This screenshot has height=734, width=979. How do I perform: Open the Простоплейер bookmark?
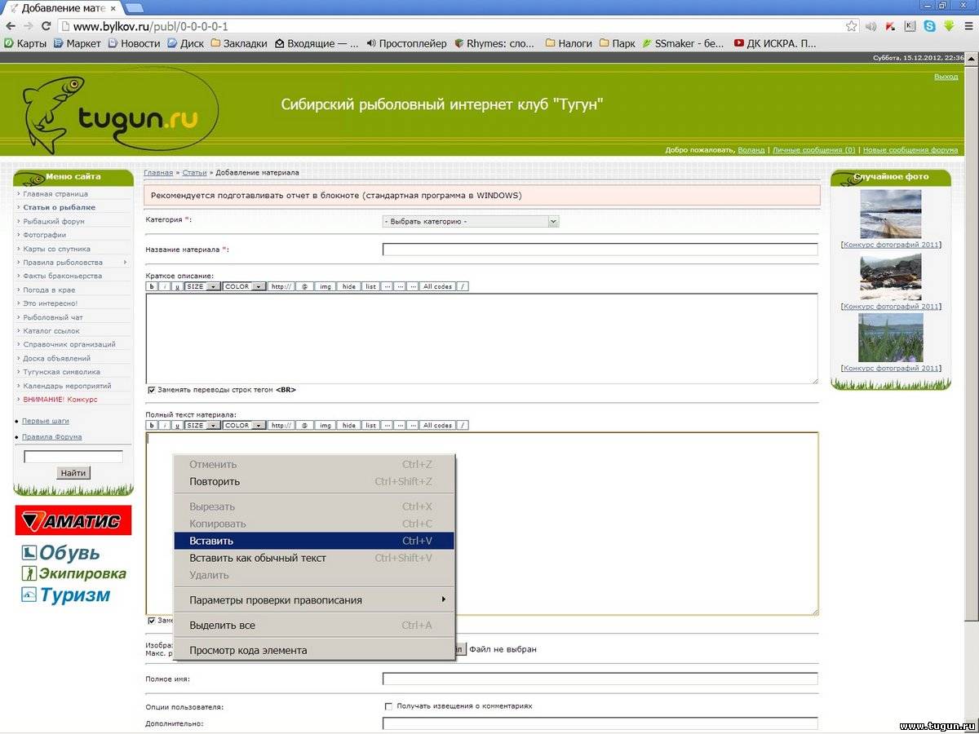pyautogui.click(x=406, y=43)
